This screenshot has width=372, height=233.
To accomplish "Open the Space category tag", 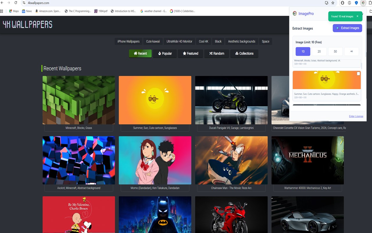I will tap(266, 41).
